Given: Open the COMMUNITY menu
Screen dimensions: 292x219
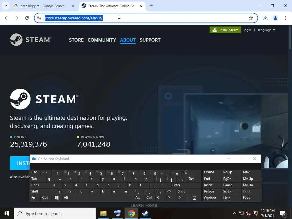Looking at the screenshot, I should point(102,40).
